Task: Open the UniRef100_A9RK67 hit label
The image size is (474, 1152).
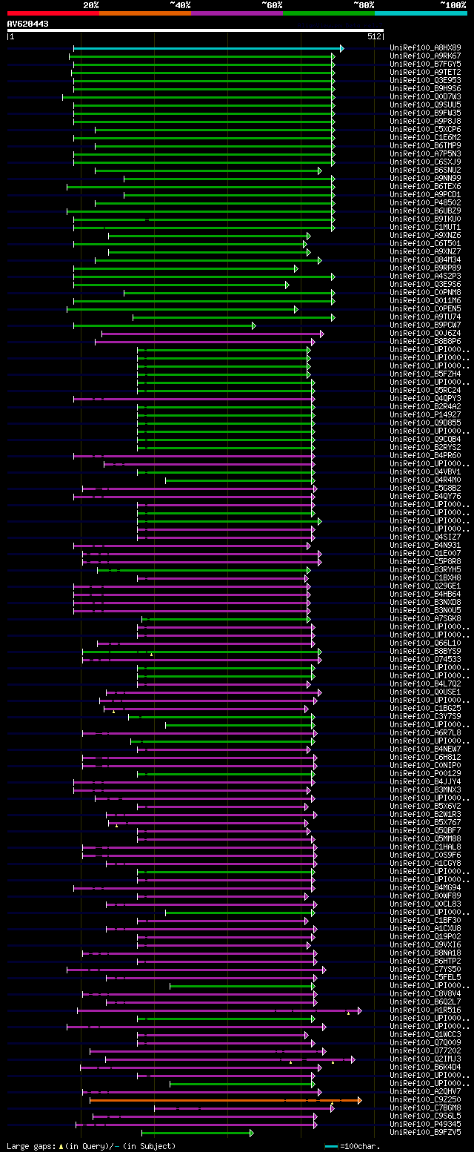Action: tap(425, 56)
